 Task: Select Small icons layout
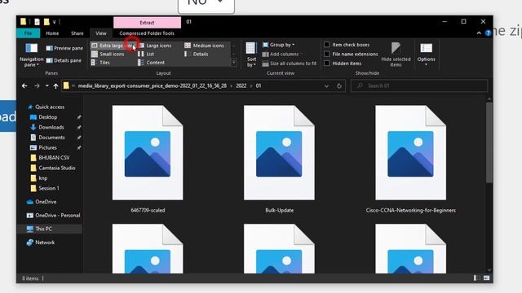[x=108, y=54]
